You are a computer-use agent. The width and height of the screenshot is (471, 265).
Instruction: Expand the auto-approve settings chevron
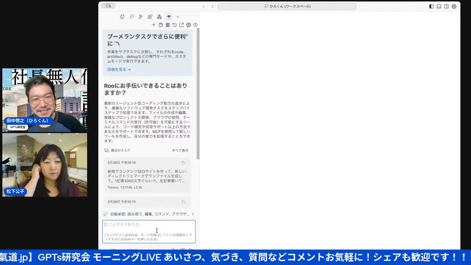pyautogui.click(x=193, y=214)
